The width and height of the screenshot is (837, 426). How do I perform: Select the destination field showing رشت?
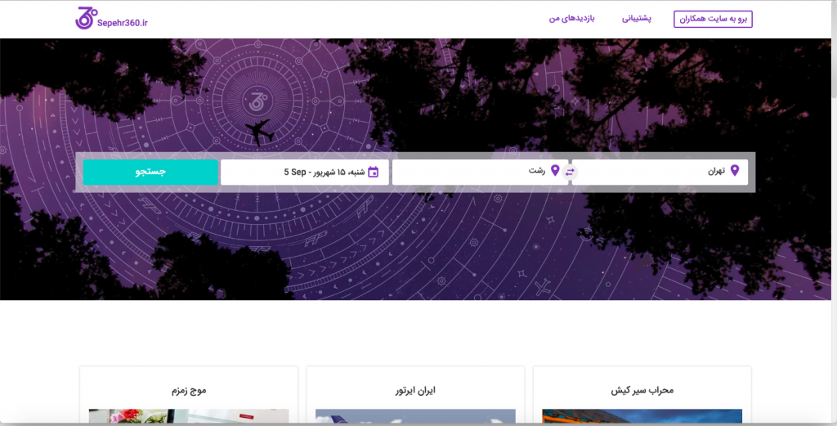click(x=480, y=172)
